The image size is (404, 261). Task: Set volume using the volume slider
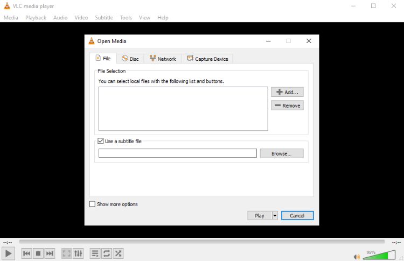click(x=379, y=255)
